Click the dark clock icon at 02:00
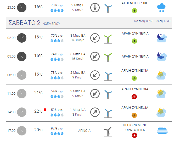The width and height of the screenshot is (175, 142). pos(22,38)
